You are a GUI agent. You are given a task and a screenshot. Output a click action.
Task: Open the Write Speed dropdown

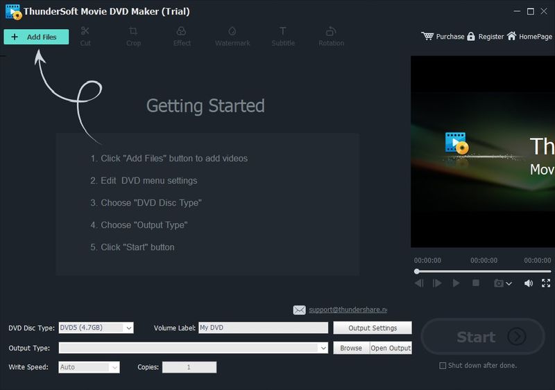click(89, 367)
